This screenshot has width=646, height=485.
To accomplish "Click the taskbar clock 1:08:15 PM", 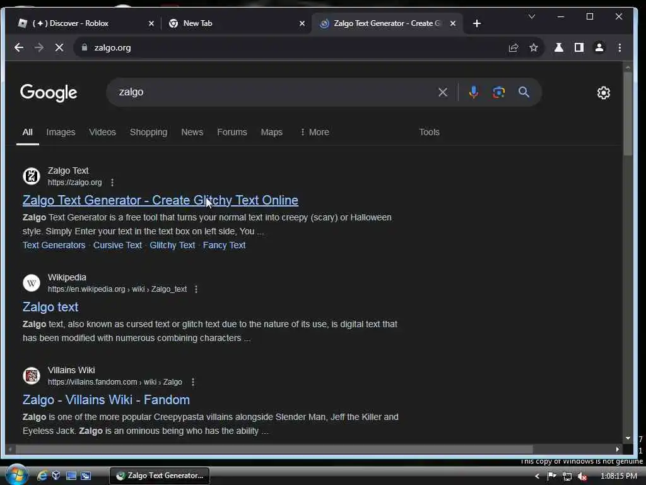I will [x=619, y=476].
